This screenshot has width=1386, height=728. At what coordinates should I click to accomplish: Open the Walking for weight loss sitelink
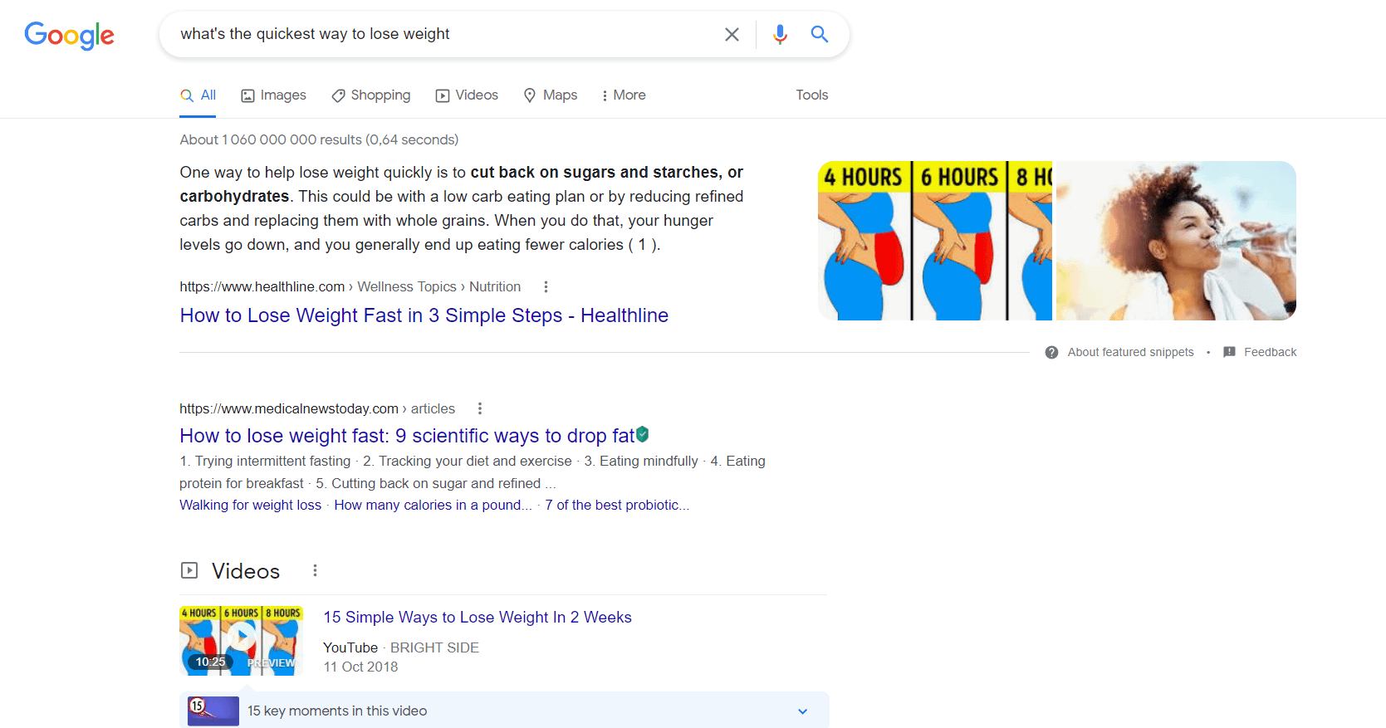point(250,505)
